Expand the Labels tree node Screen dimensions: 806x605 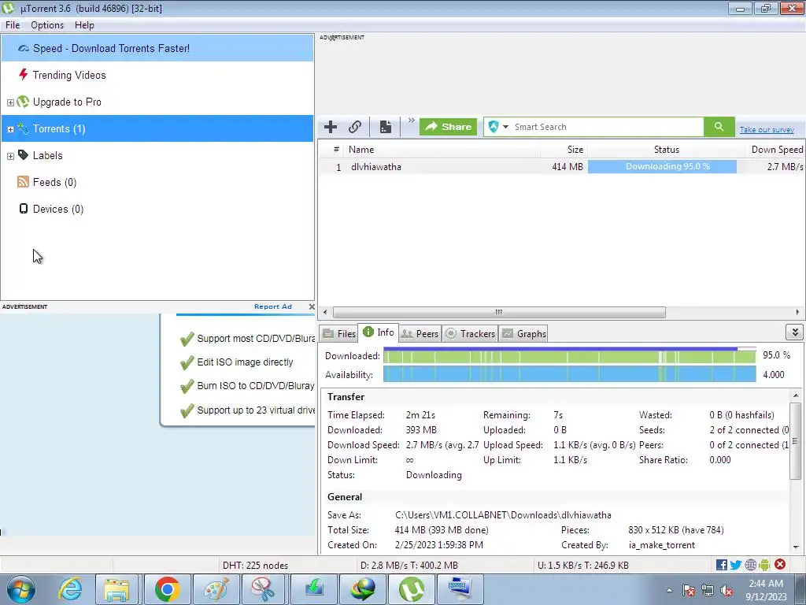(10, 156)
